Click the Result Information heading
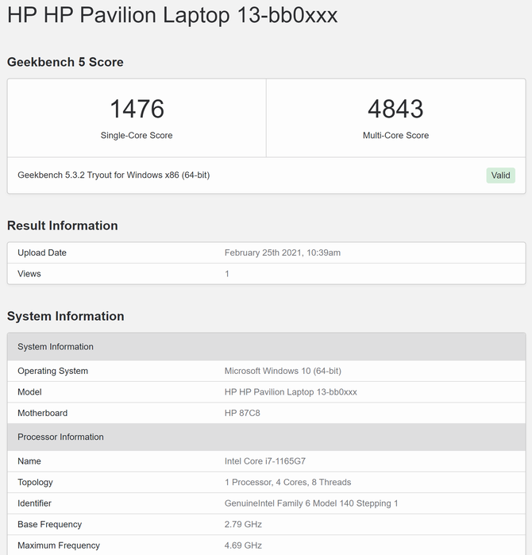This screenshot has width=532, height=555. point(63,225)
